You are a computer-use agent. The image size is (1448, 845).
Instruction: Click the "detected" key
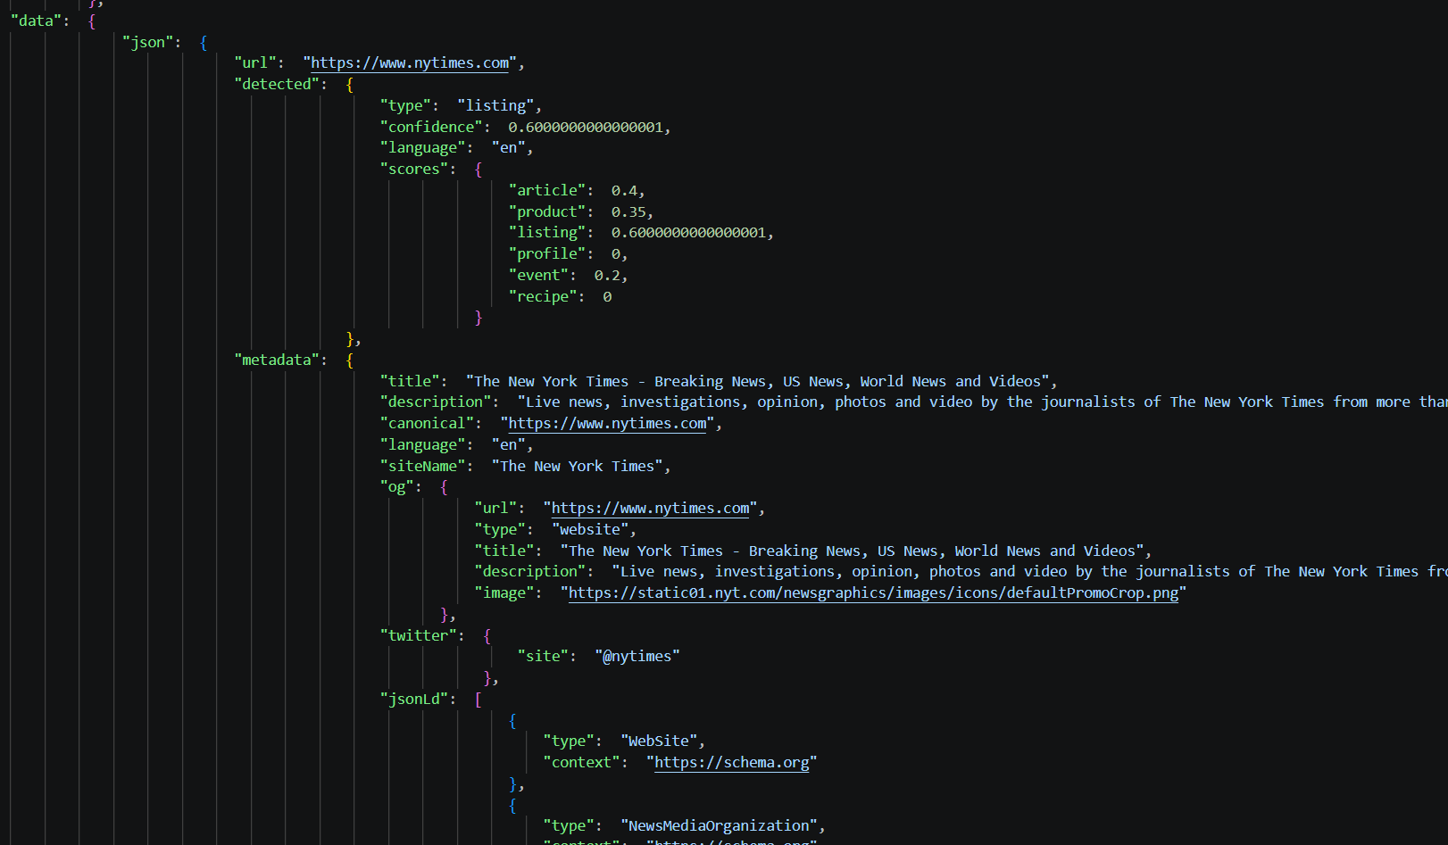pyautogui.click(x=277, y=84)
